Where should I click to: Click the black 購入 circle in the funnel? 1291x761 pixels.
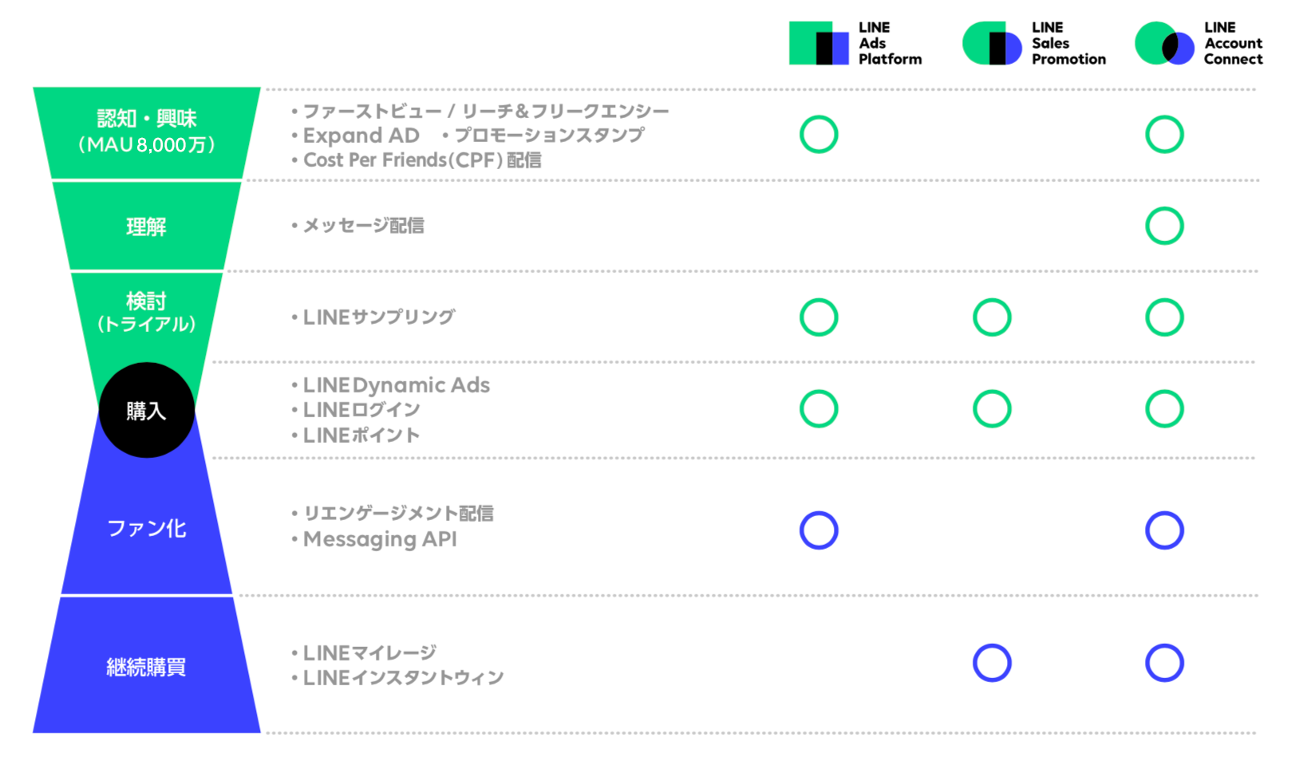pyautogui.click(x=147, y=410)
